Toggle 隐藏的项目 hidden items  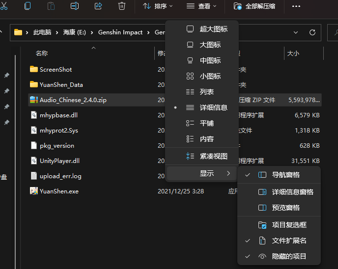pos(279,256)
